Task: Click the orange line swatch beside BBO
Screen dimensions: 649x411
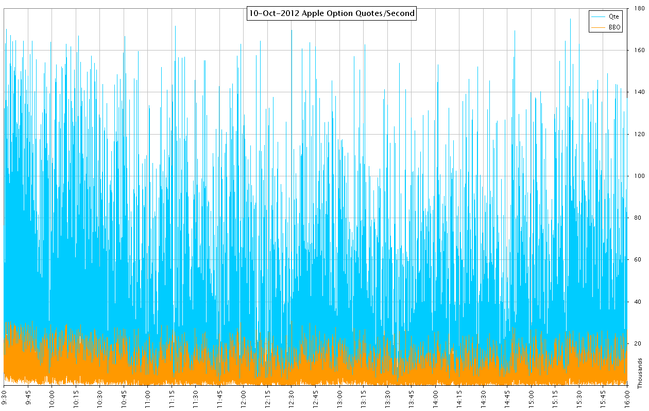Action: [599, 28]
